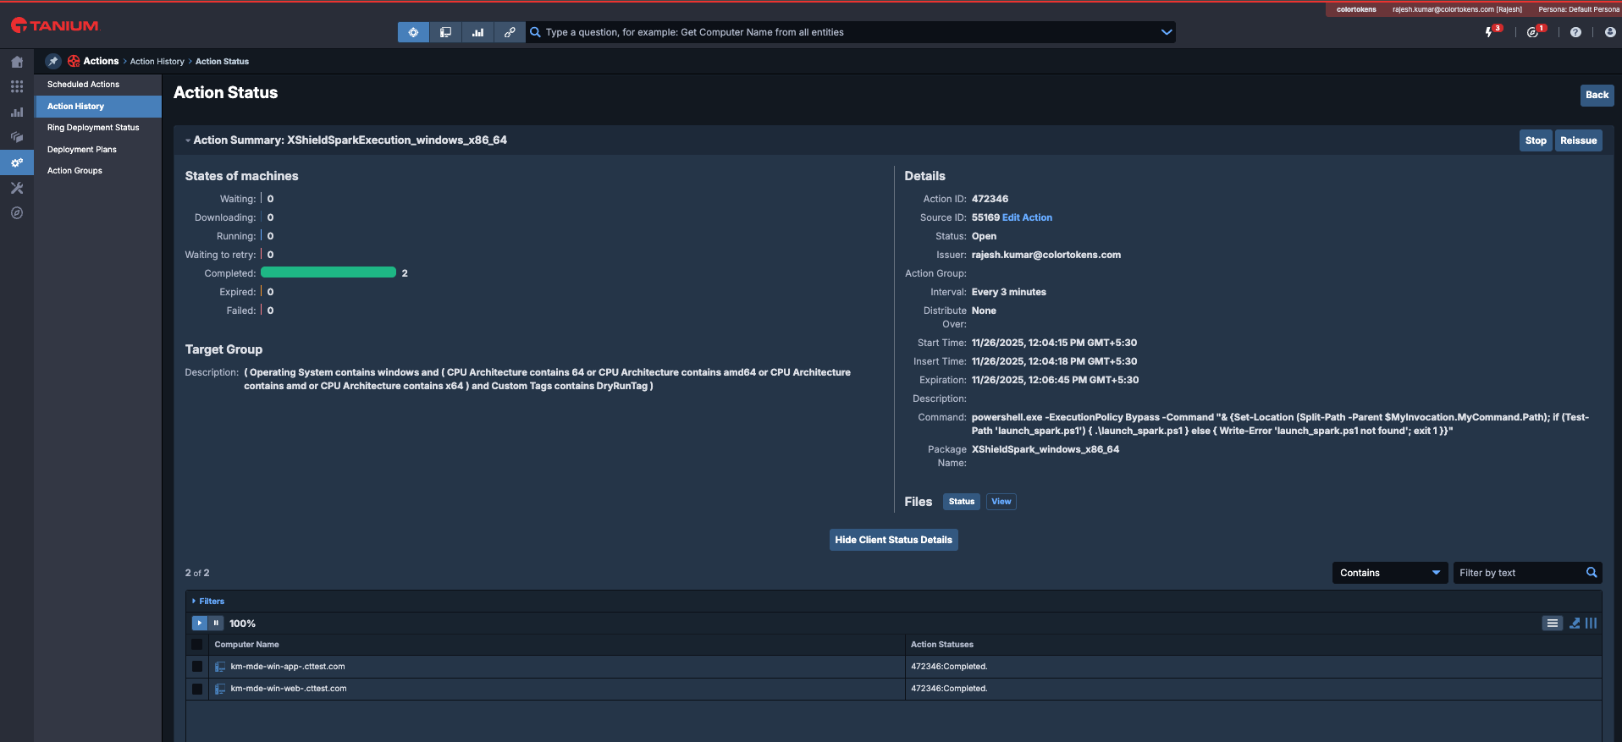Click the Back button
The height and width of the screenshot is (742, 1622).
pos(1597,95)
